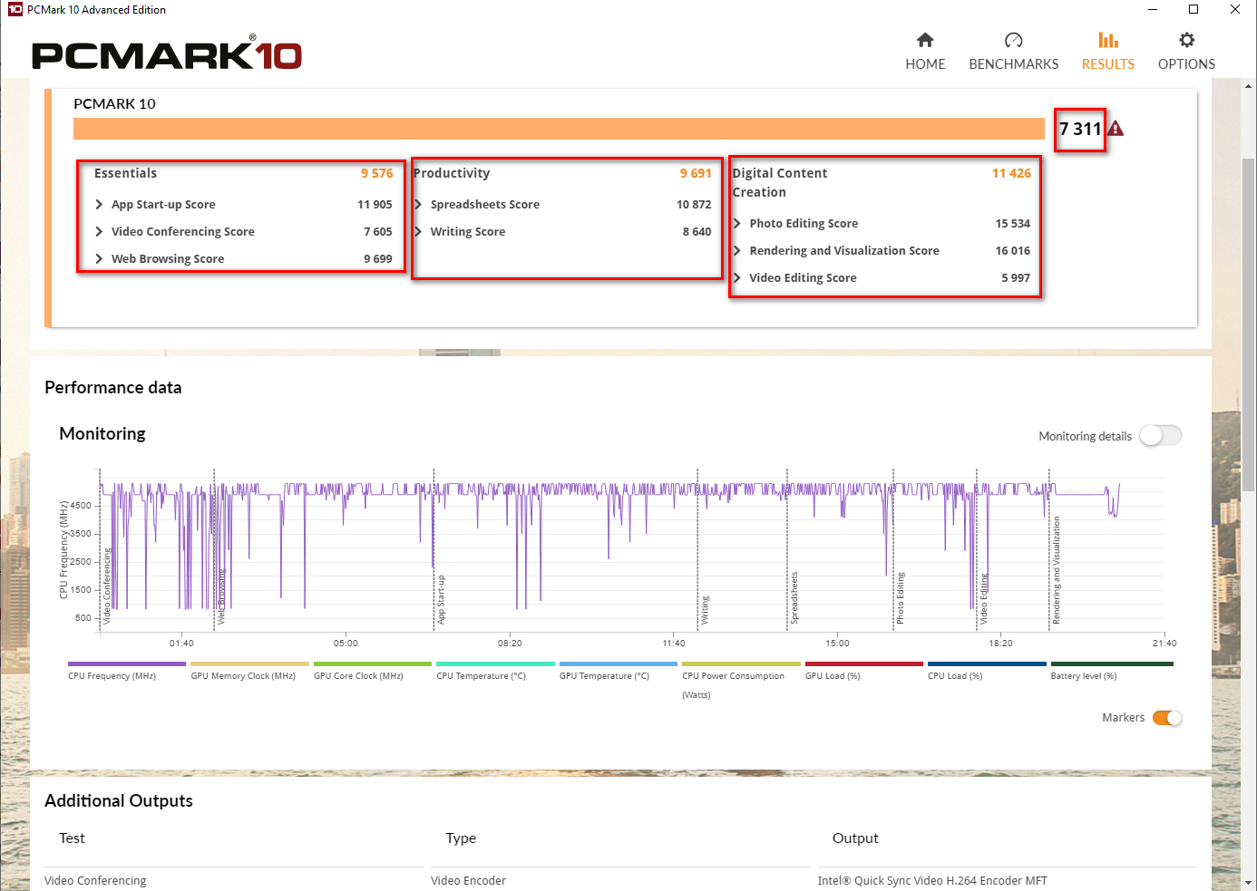
Task: Click the Output column header
Action: [x=855, y=838]
